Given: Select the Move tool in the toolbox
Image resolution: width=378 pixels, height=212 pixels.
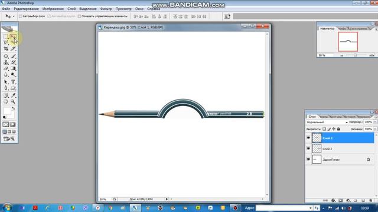Looking at the screenshot, I should pos(13,37).
